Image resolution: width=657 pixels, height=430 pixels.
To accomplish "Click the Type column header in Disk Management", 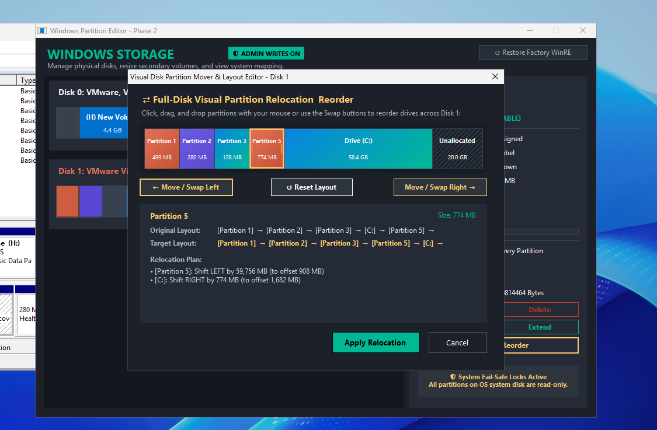I will [x=27, y=81].
